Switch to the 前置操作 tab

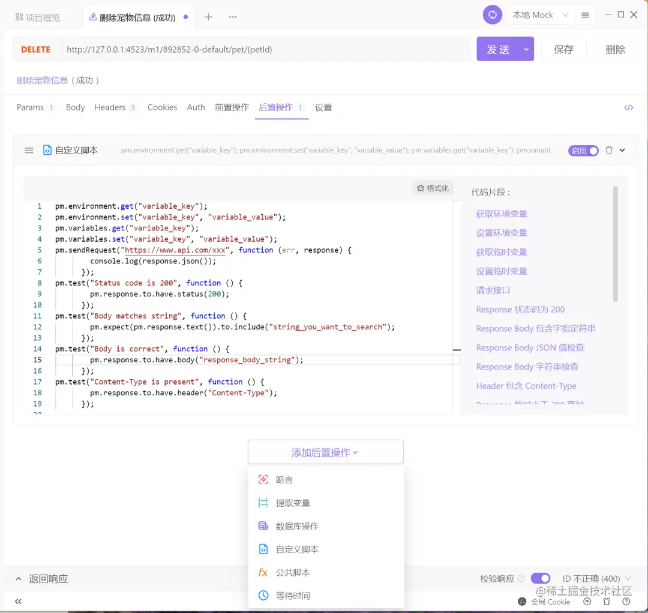pos(232,107)
